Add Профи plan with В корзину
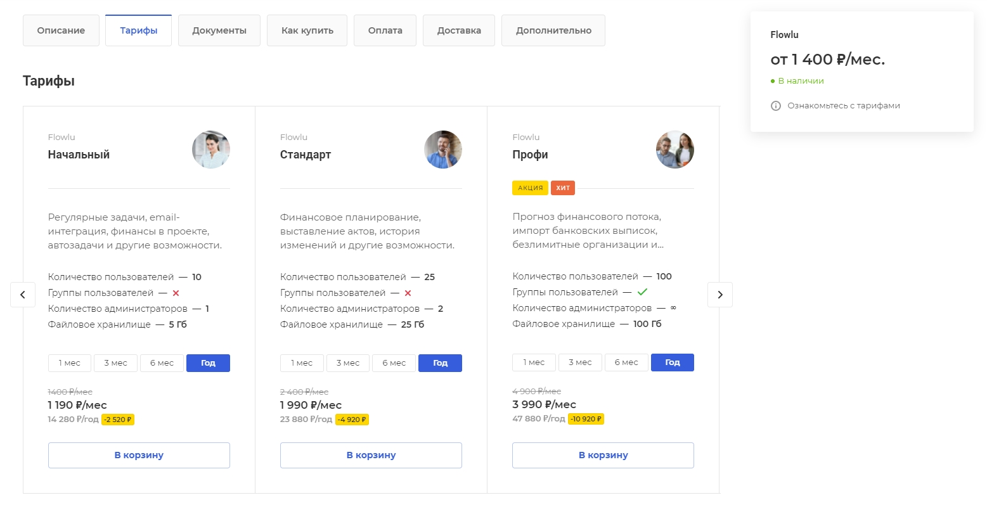This screenshot has height=507, width=987. click(x=603, y=455)
